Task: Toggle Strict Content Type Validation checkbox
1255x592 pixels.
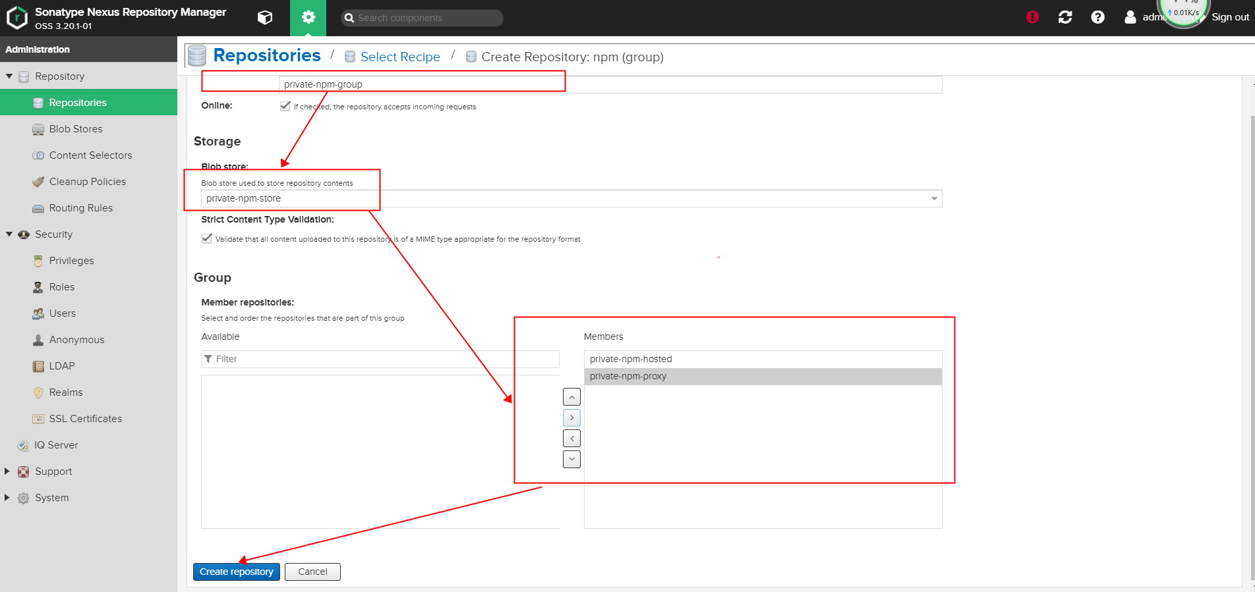Action: (x=207, y=238)
